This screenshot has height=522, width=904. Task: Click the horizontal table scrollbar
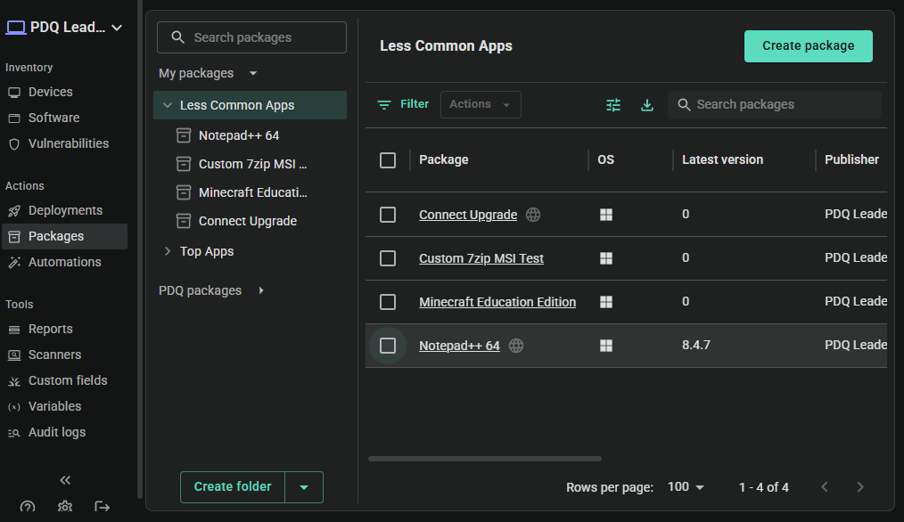(x=485, y=459)
